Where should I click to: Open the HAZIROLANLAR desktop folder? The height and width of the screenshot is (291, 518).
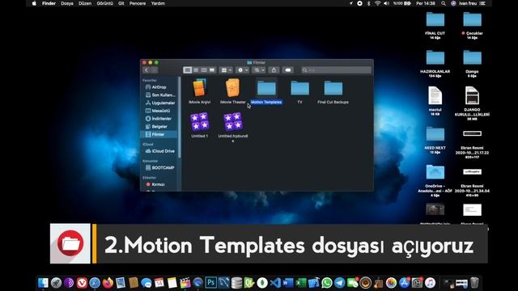click(435, 57)
